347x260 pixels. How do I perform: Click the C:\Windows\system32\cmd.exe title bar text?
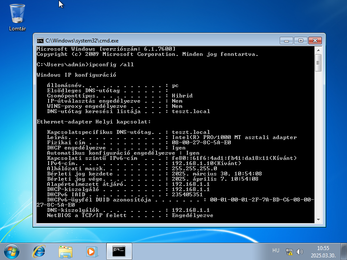(82, 40)
